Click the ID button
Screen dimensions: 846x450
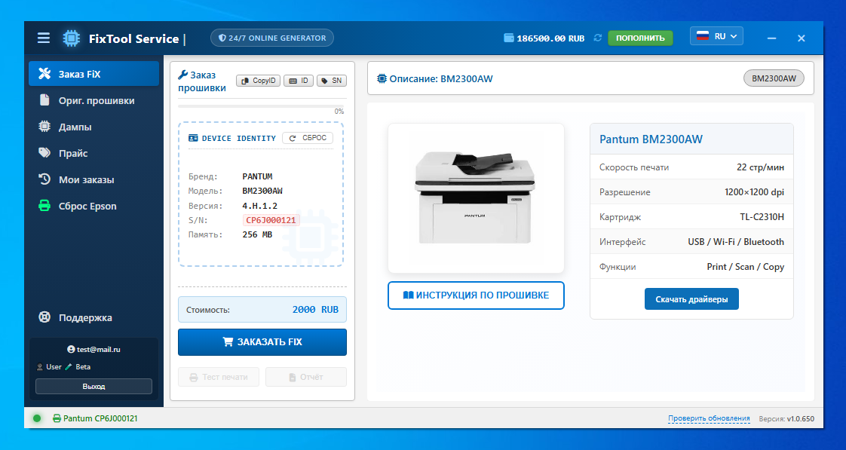(299, 81)
